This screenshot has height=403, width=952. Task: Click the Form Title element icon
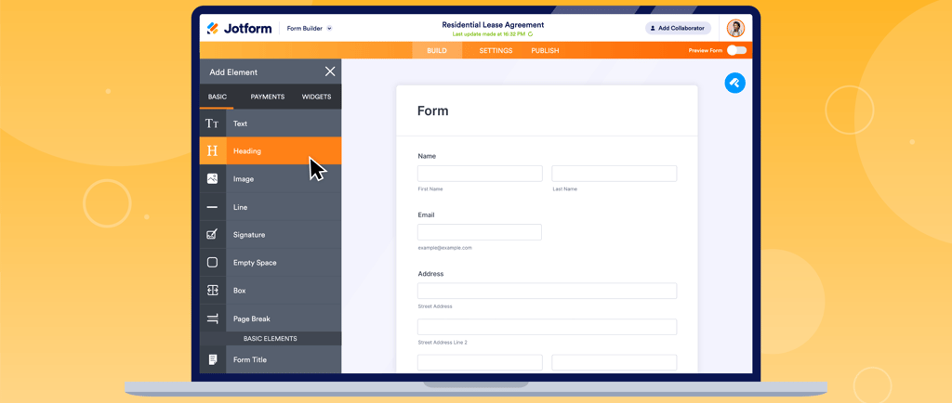click(x=213, y=359)
